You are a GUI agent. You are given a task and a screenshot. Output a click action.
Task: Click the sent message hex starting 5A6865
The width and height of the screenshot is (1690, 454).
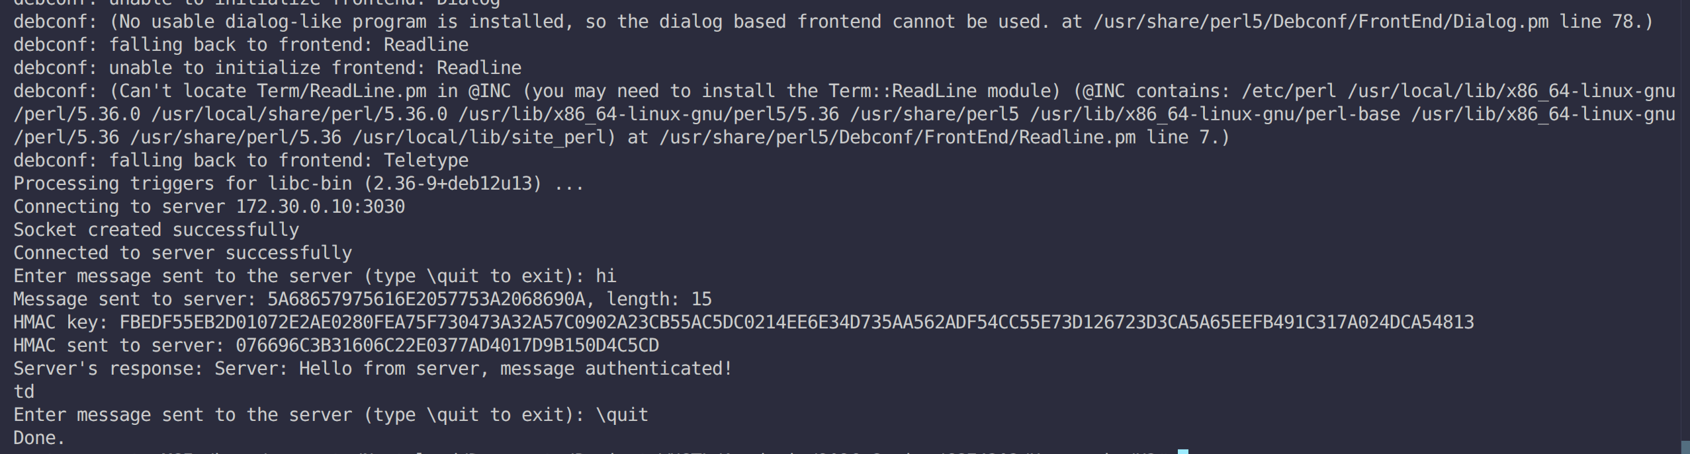pos(426,299)
